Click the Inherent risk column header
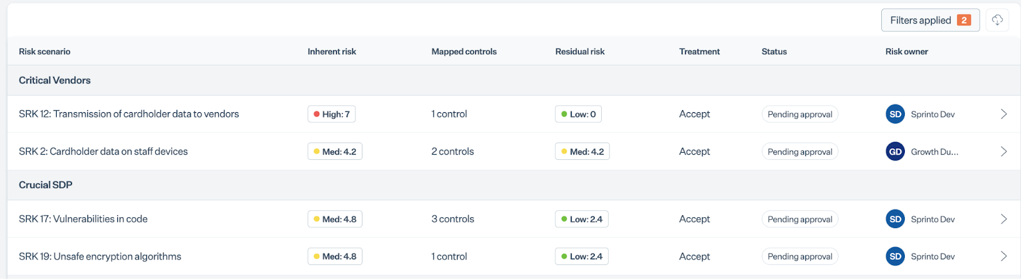 tap(332, 52)
